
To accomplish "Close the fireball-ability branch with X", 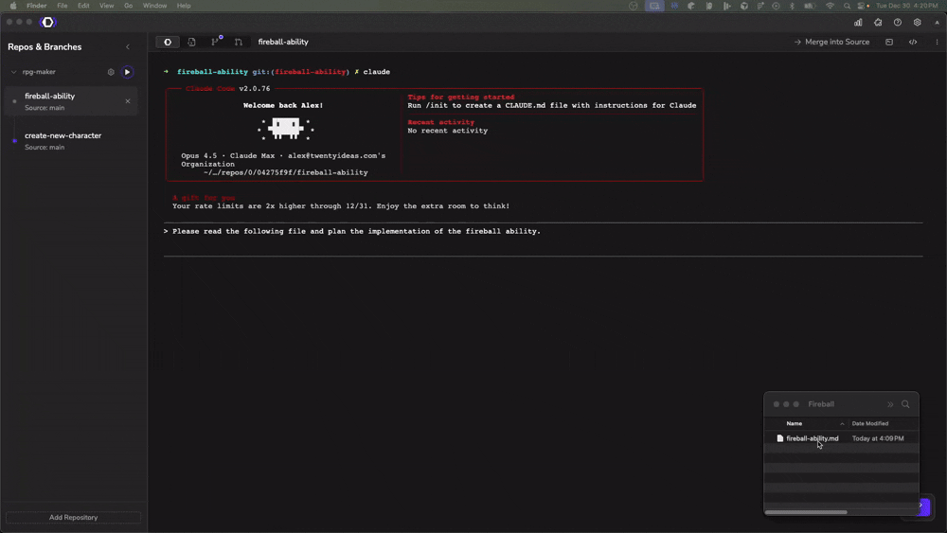I will tap(128, 100).
